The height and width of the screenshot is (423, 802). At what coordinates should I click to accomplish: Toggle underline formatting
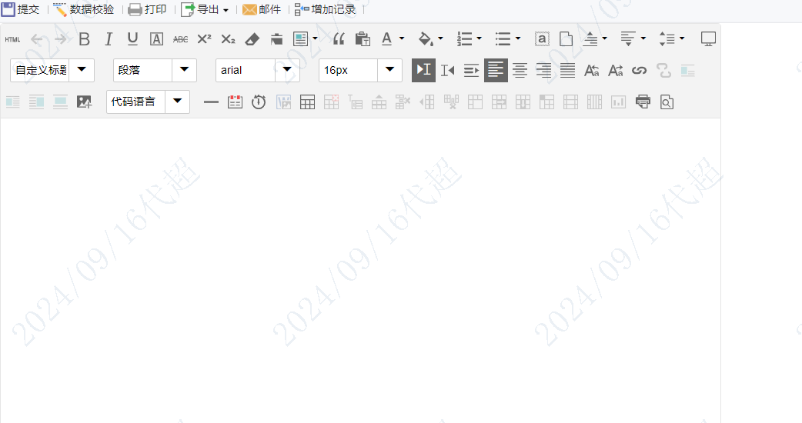[x=132, y=39]
